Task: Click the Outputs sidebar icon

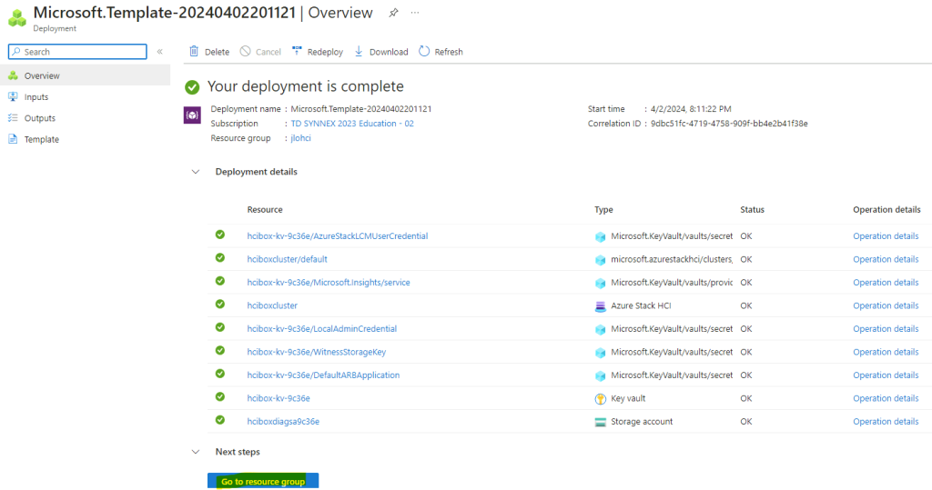Action: 13,117
